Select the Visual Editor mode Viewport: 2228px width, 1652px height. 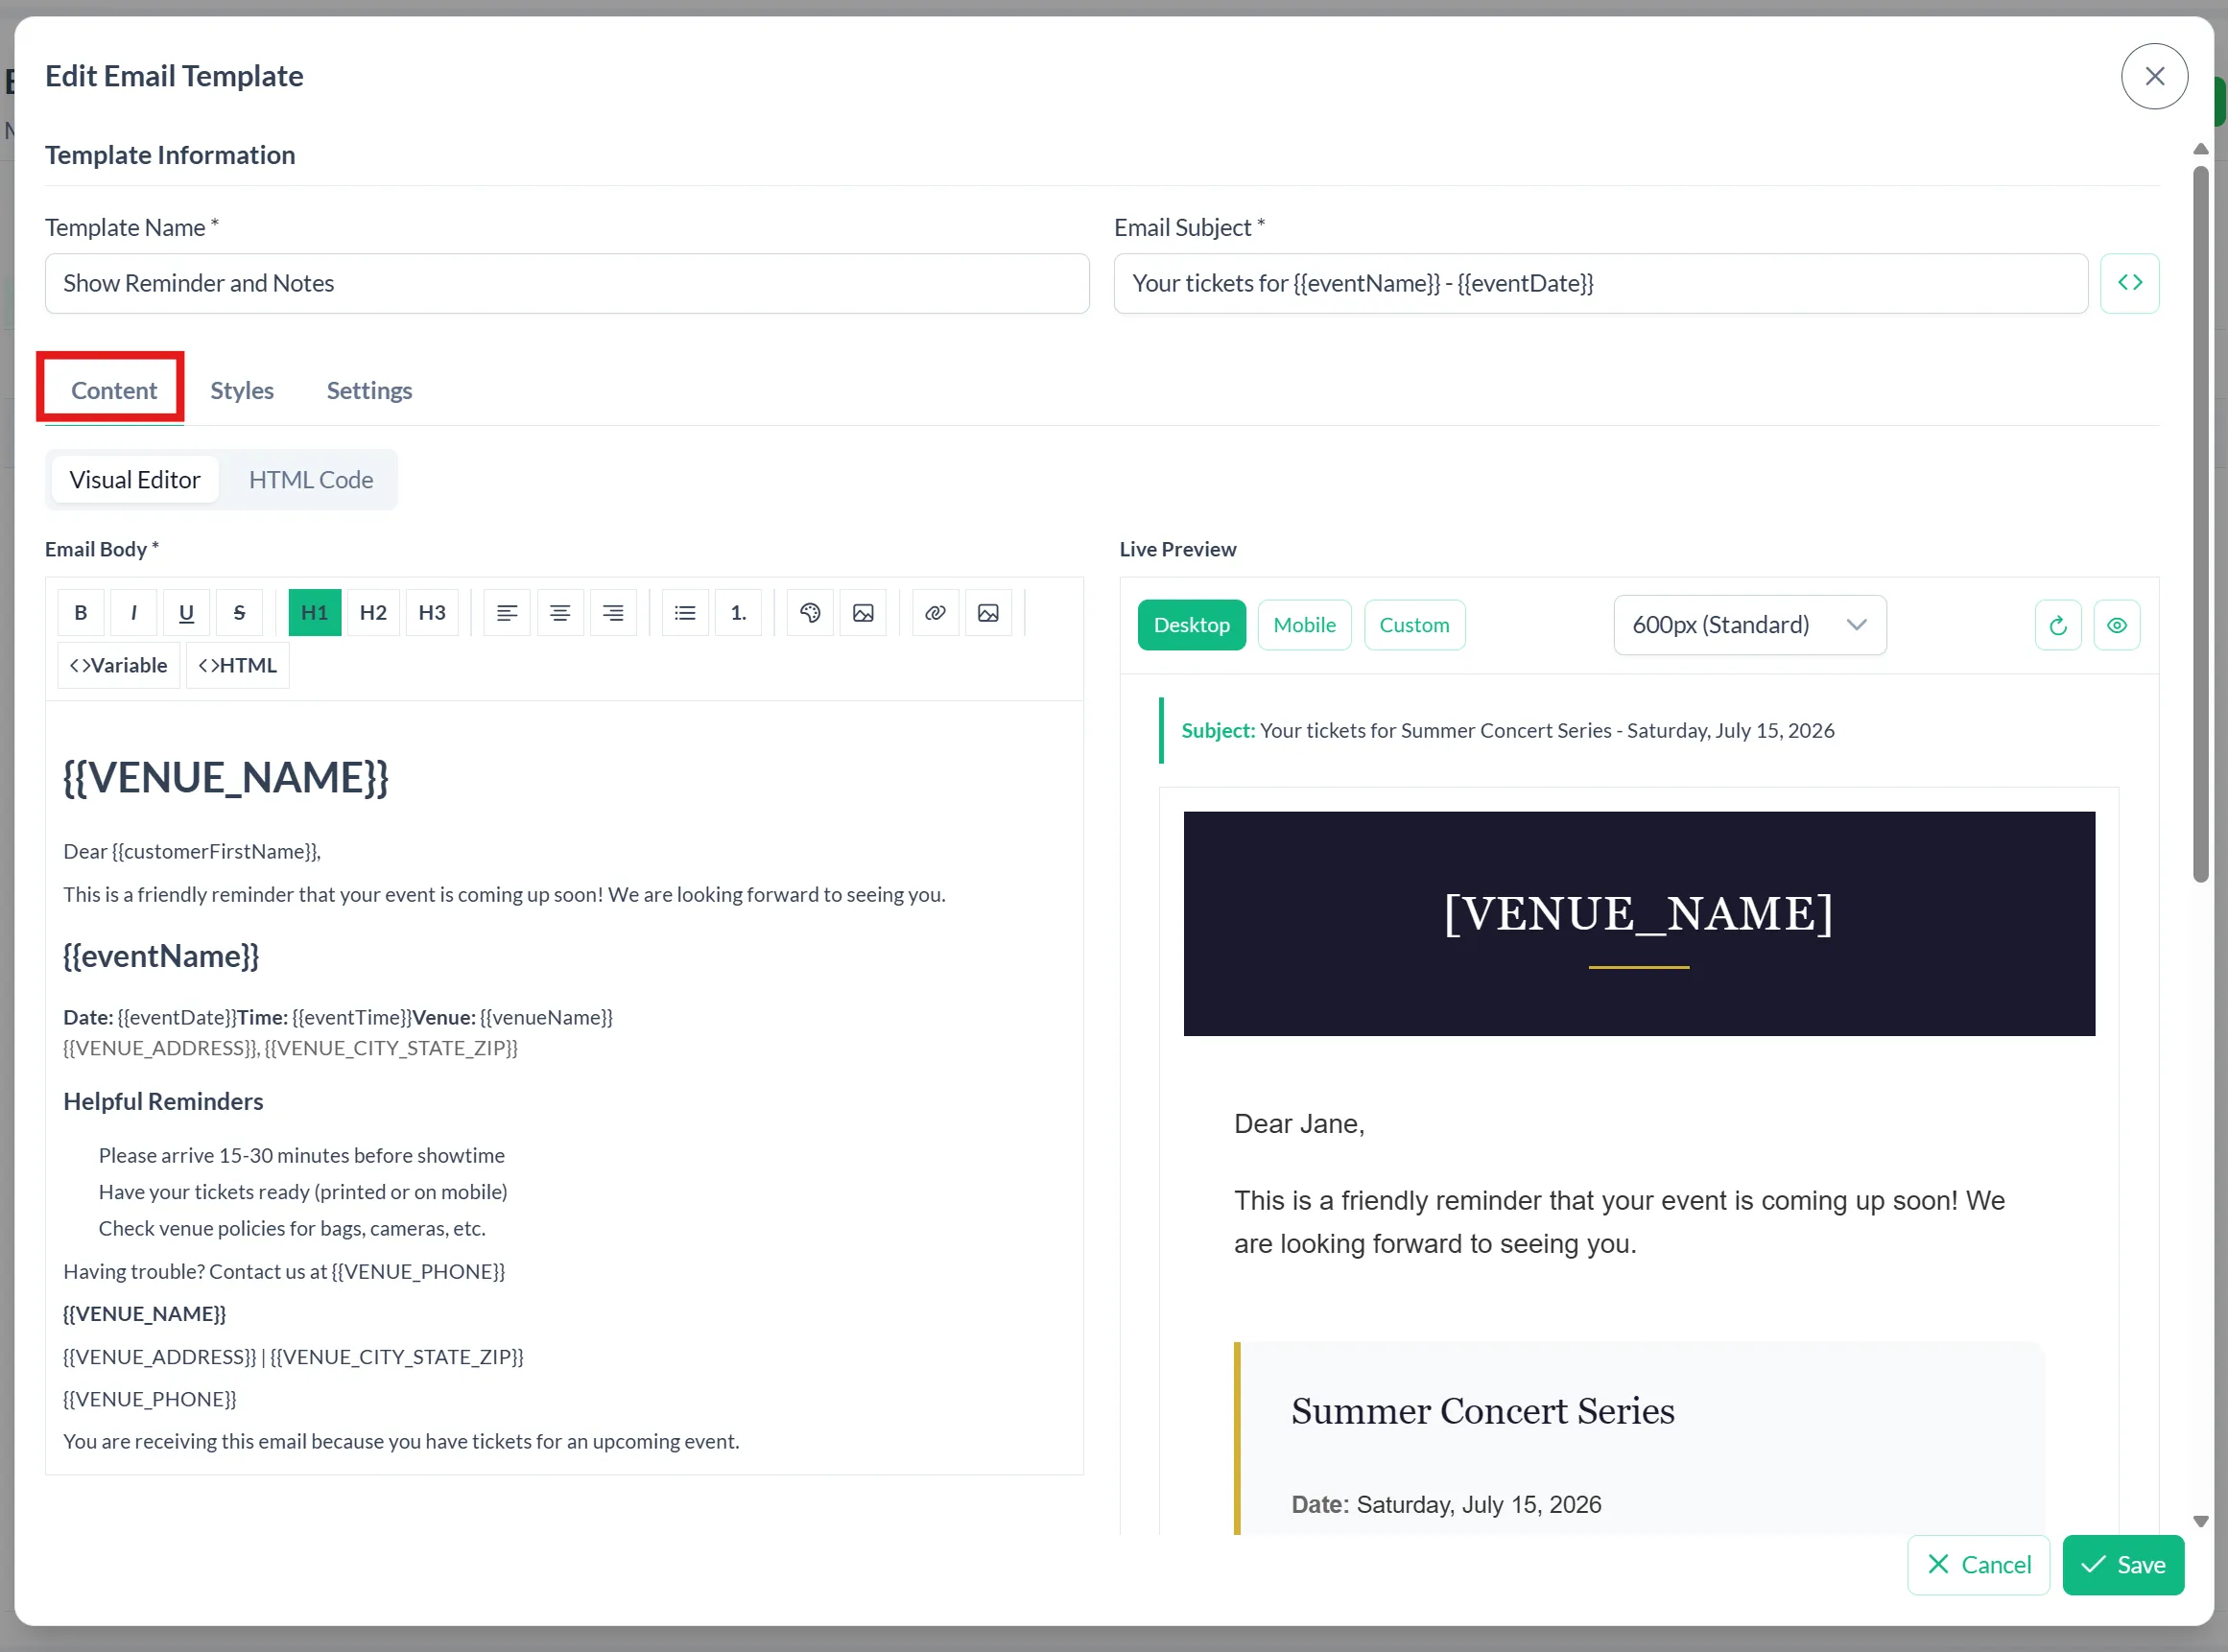135,480
